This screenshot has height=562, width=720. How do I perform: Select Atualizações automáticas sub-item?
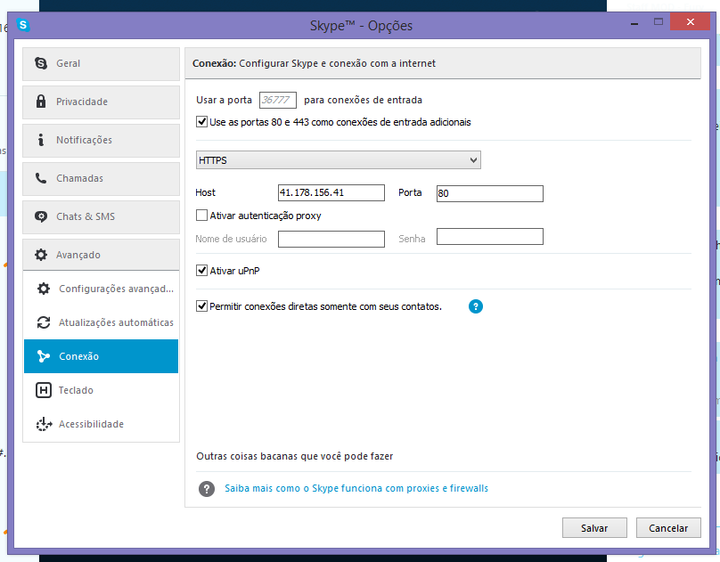tap(101, 322)
